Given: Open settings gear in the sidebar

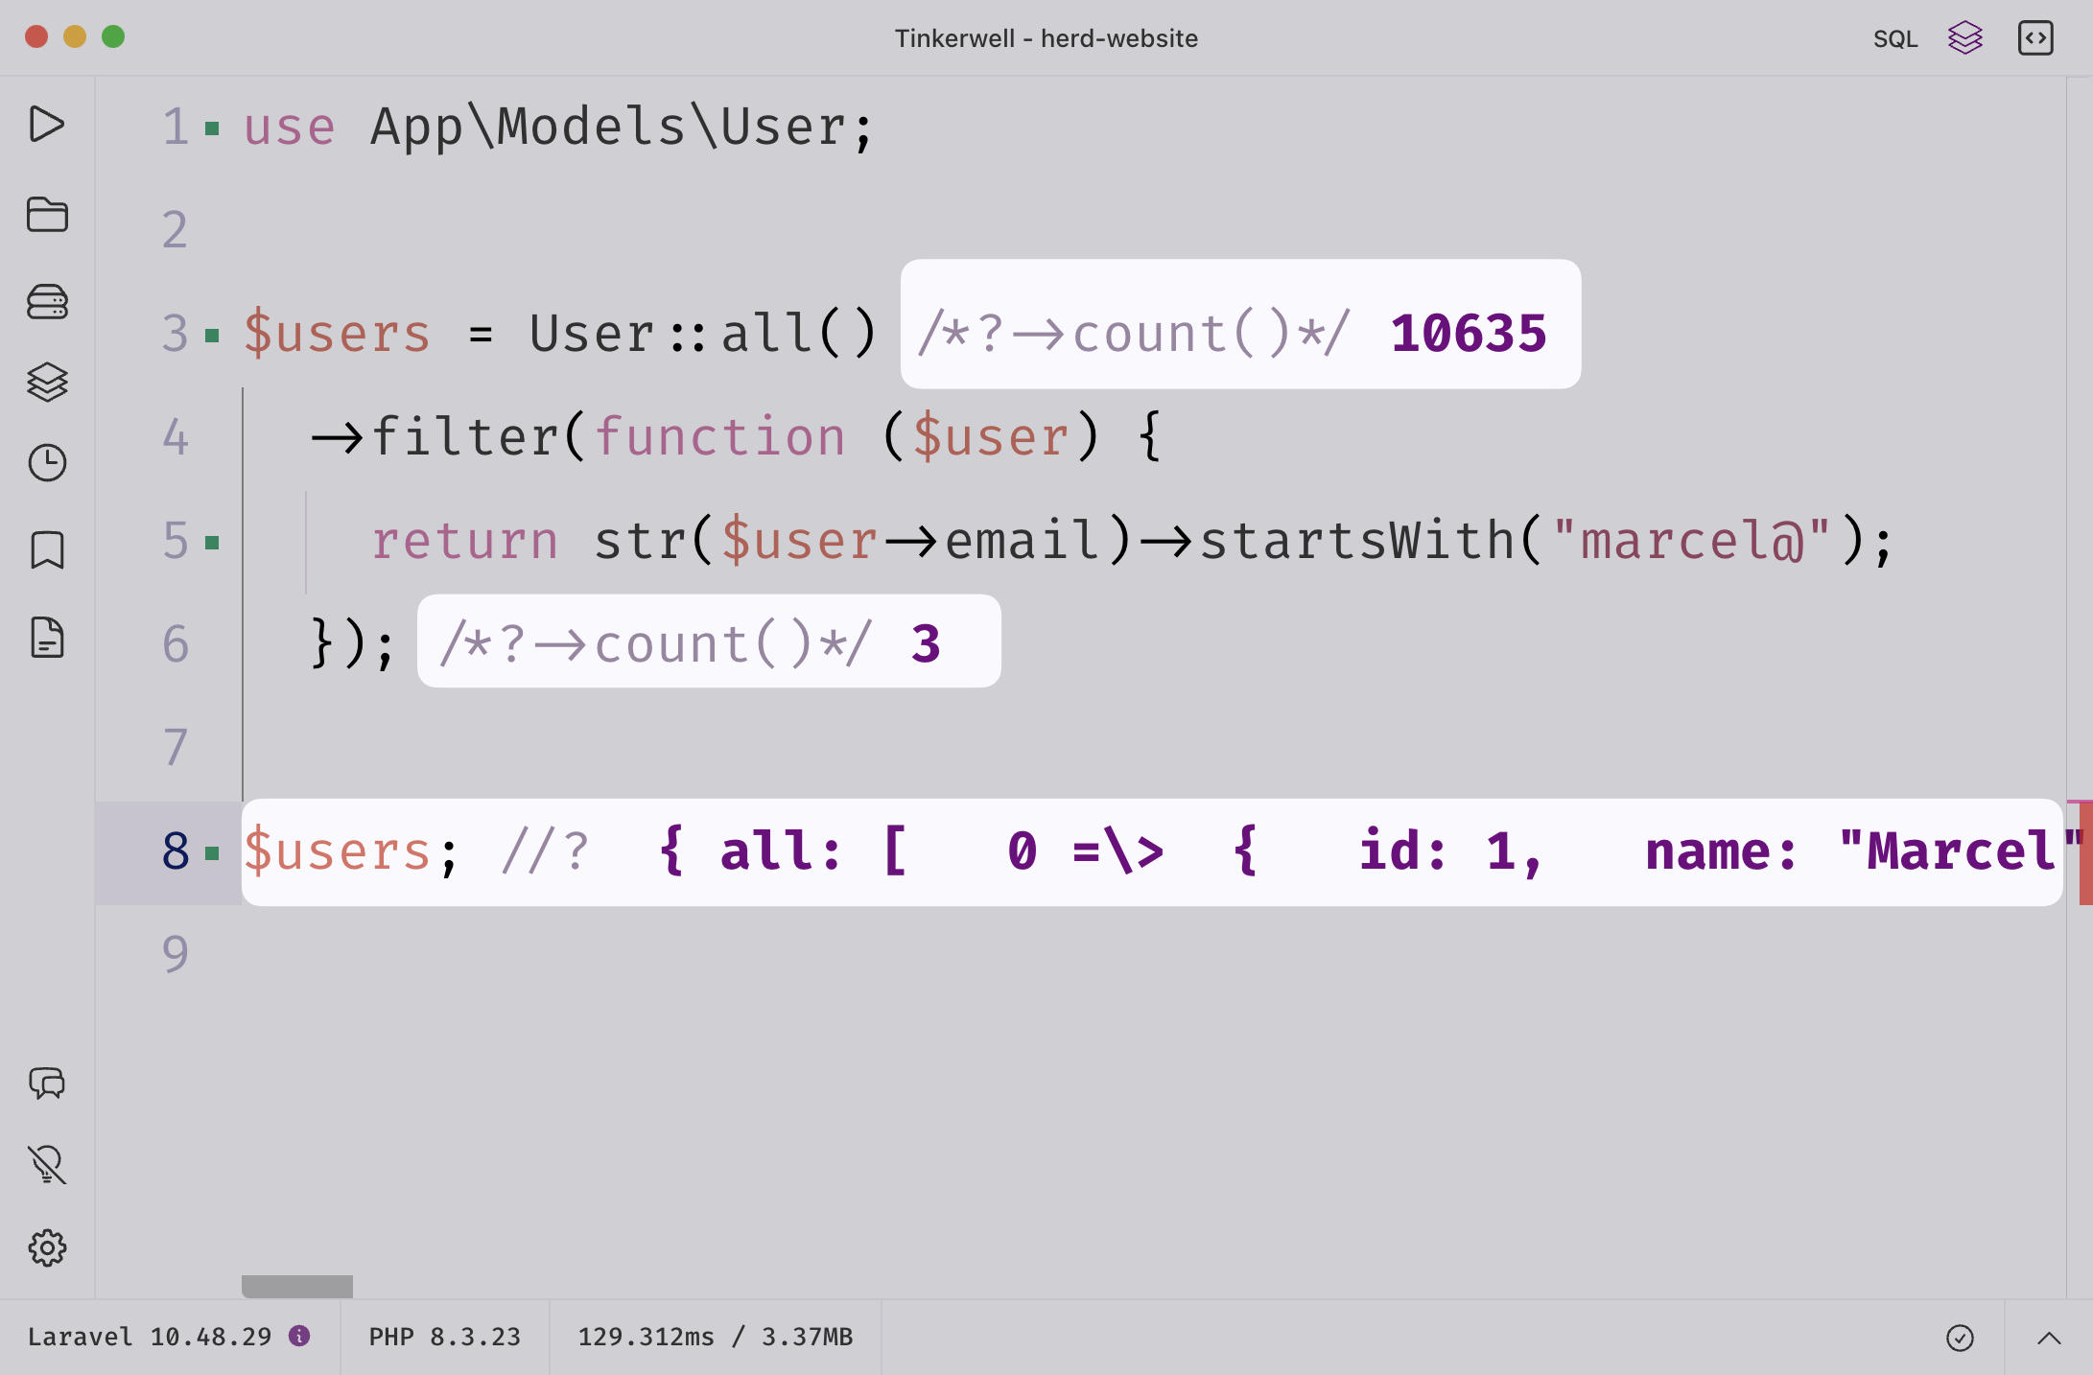Looking at the screenshot, I should pos(46,1247).
